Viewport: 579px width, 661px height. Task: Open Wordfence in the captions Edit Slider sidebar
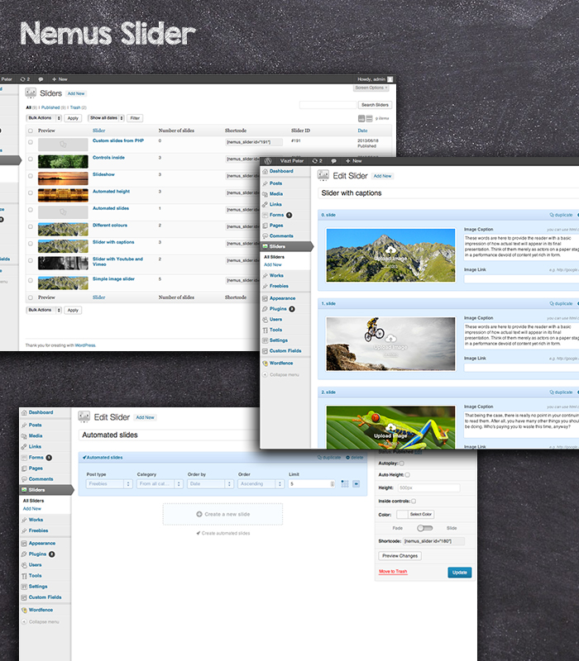281,363
